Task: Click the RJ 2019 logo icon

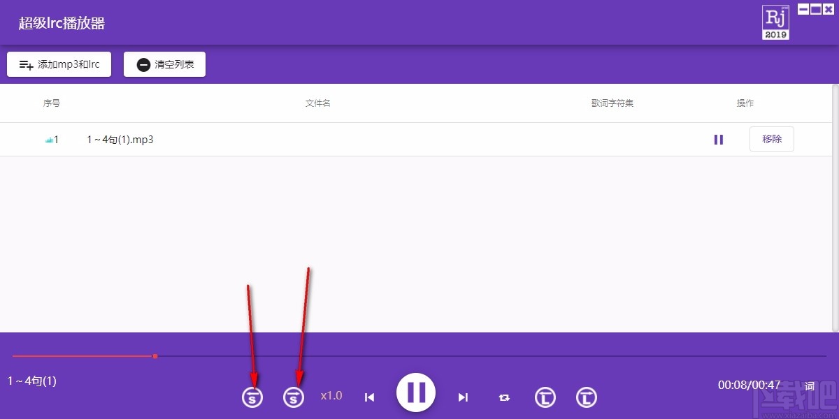Action: [775, 22]
